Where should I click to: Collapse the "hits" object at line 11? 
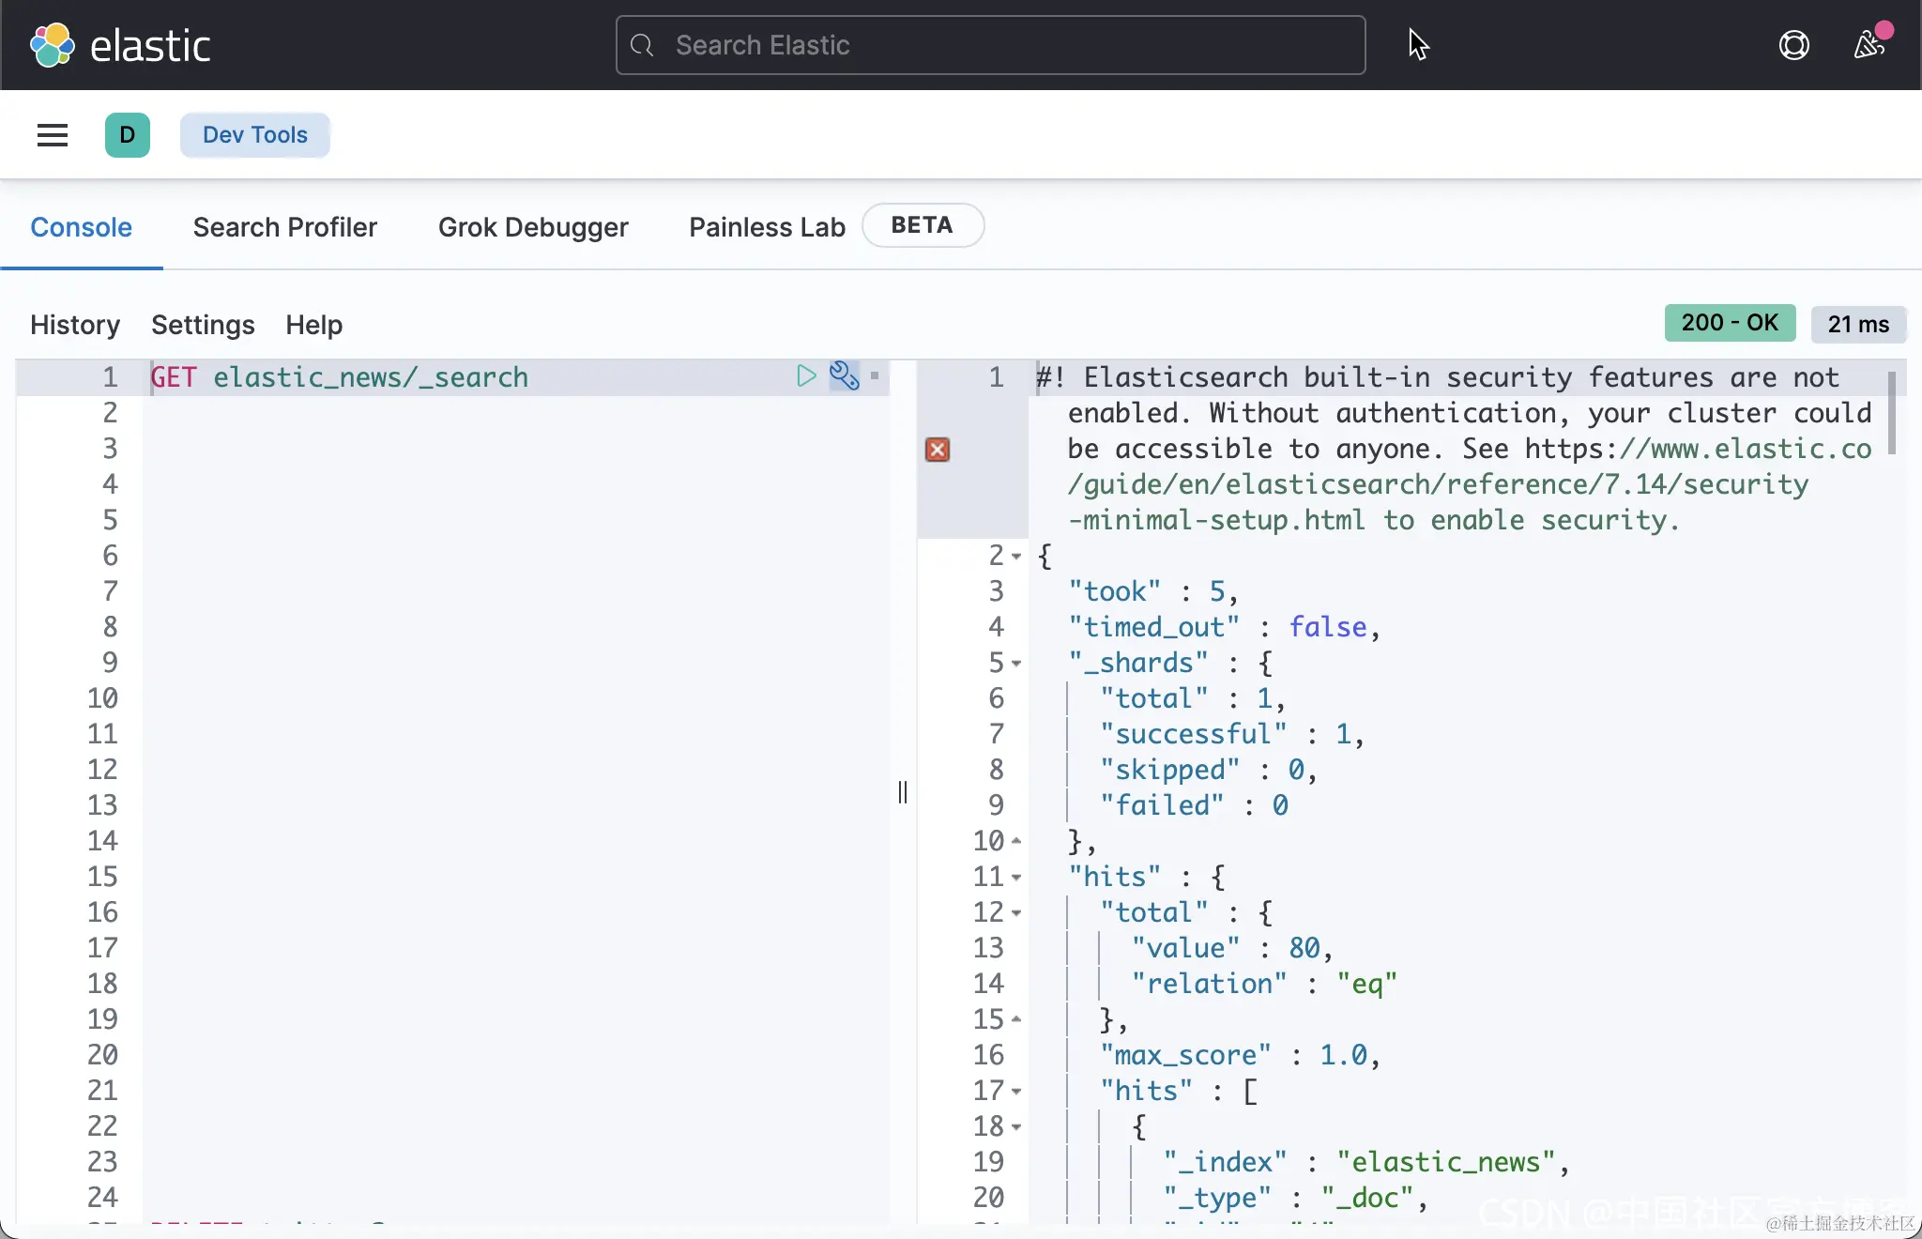(x=1016, y=878)
